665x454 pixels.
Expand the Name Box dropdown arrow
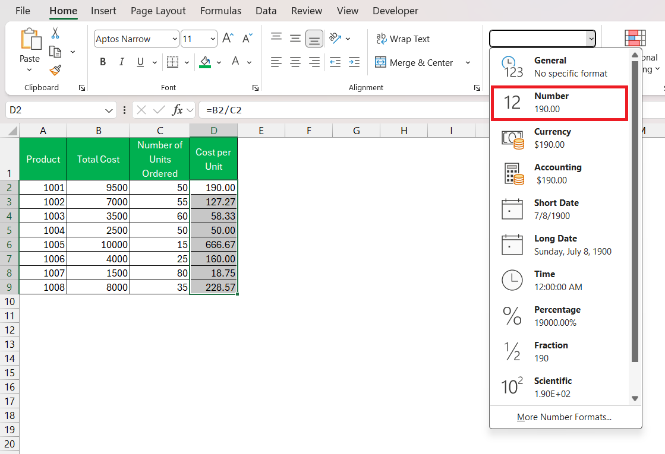[109, 110]
